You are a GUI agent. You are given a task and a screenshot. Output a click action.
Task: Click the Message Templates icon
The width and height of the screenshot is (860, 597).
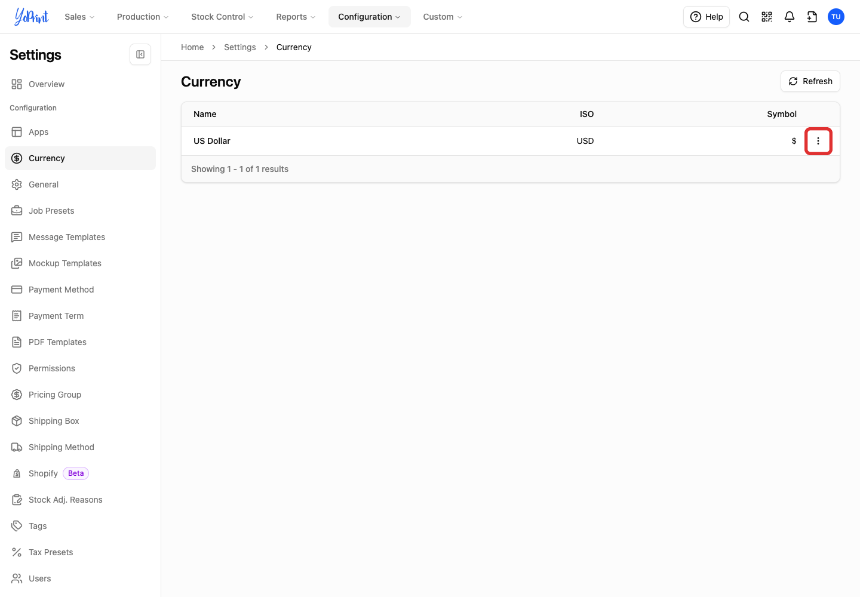[x=17, y=237]
